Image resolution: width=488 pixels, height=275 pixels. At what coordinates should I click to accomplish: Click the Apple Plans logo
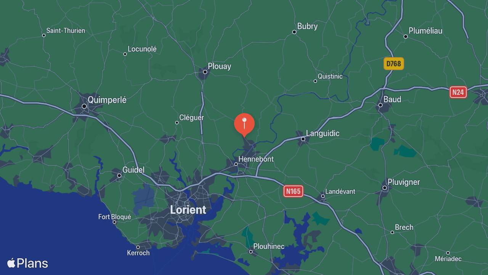[27, 263]
